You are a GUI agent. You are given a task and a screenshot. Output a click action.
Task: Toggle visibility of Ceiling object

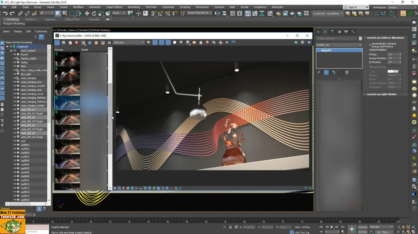[x=15, y=62]
